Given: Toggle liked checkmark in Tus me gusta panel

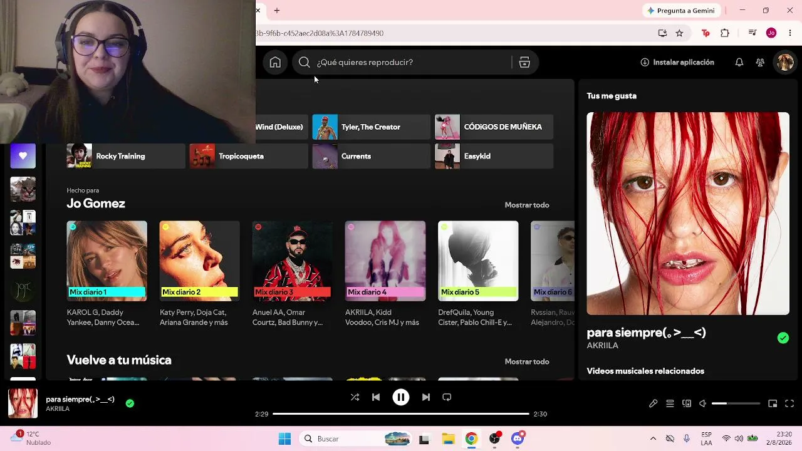Looking at the screenshot, I should point(783,338).
